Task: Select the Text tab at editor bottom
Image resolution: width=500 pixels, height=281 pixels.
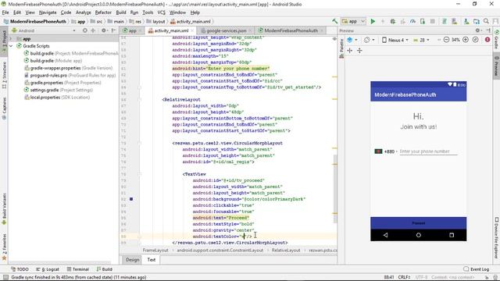Action: coord(151,260)
